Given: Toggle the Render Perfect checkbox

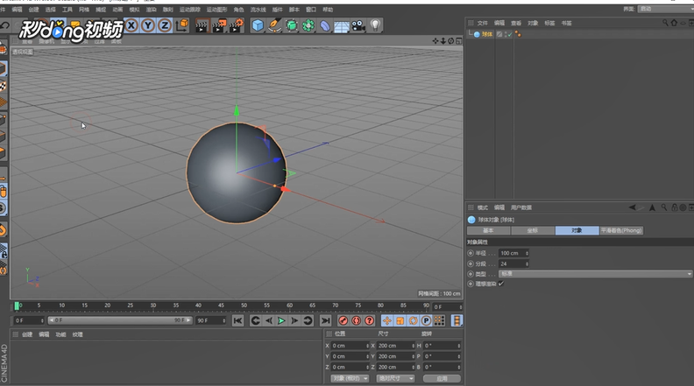Looking at the screenshot, I should (501, 284).
